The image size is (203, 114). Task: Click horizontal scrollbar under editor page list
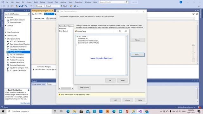(x=66, y=88)
